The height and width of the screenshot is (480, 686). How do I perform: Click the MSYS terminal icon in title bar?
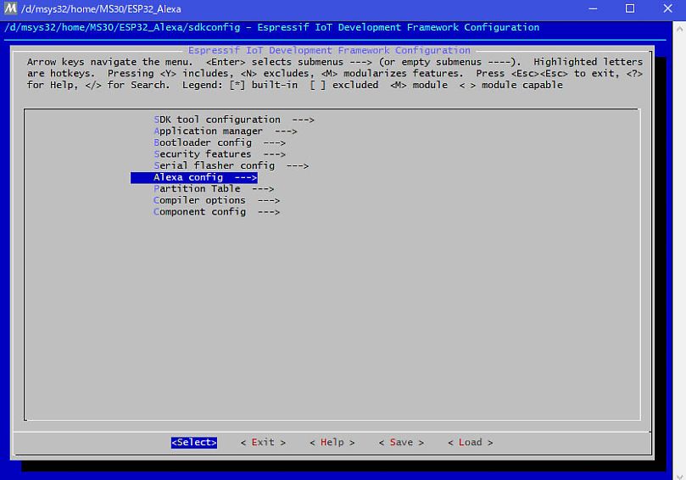(x=10, y=8)
